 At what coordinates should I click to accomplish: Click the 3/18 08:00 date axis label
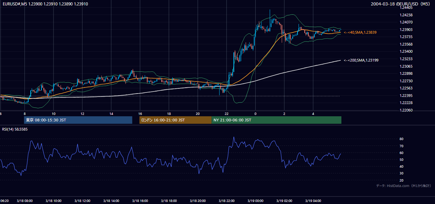(25, 201)
